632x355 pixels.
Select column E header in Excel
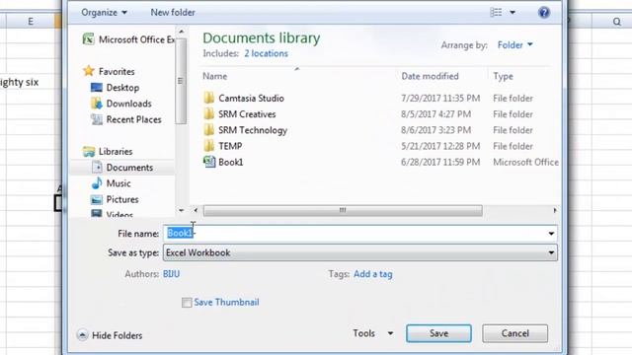click(31, 22)
